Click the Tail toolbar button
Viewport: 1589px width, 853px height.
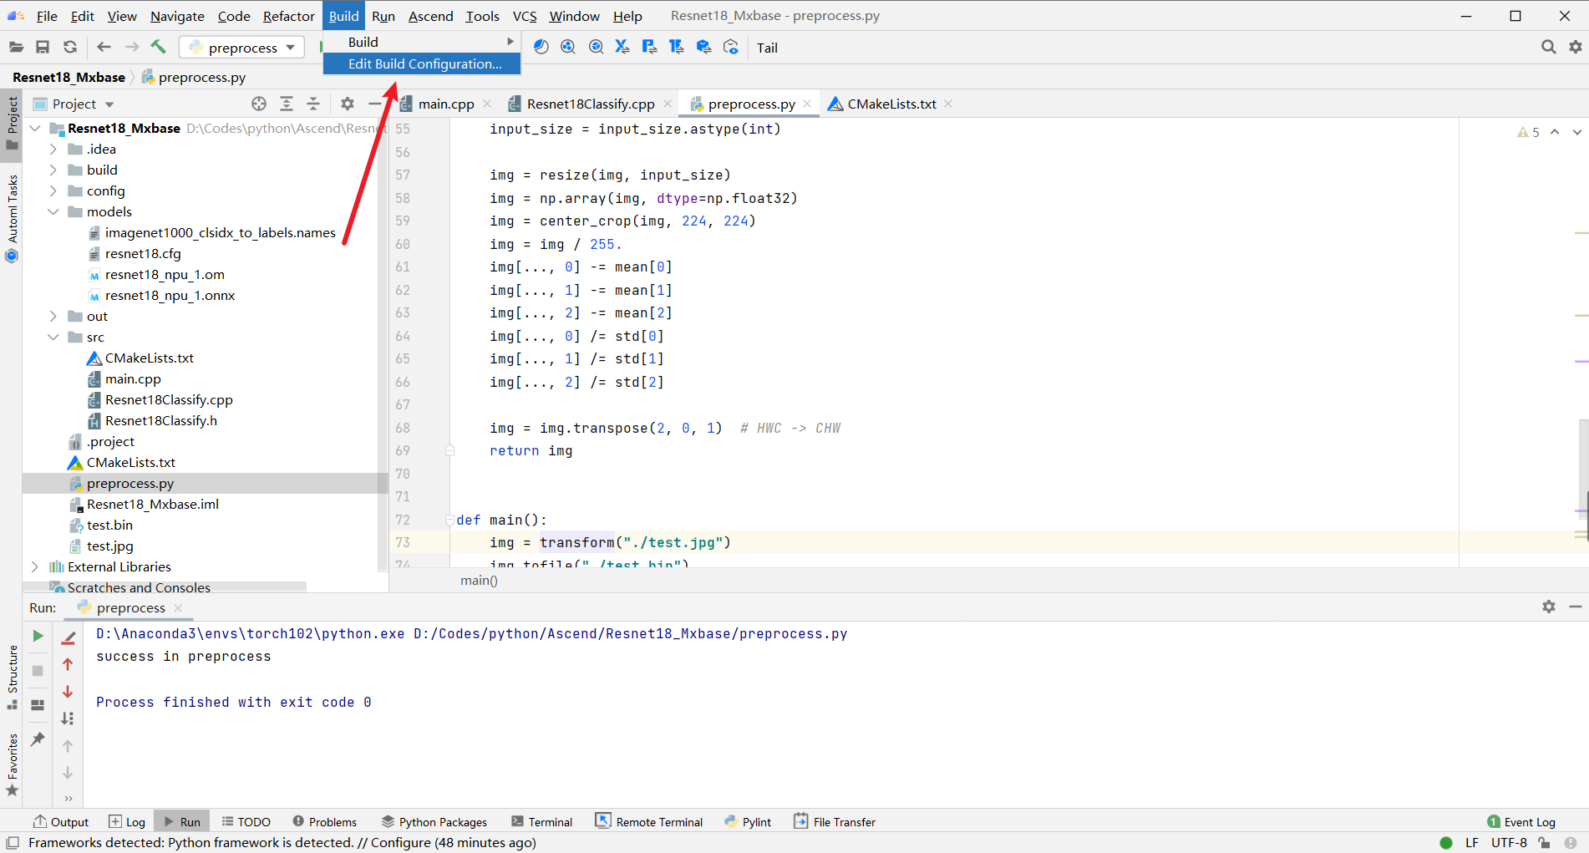(x=767, y=48)
